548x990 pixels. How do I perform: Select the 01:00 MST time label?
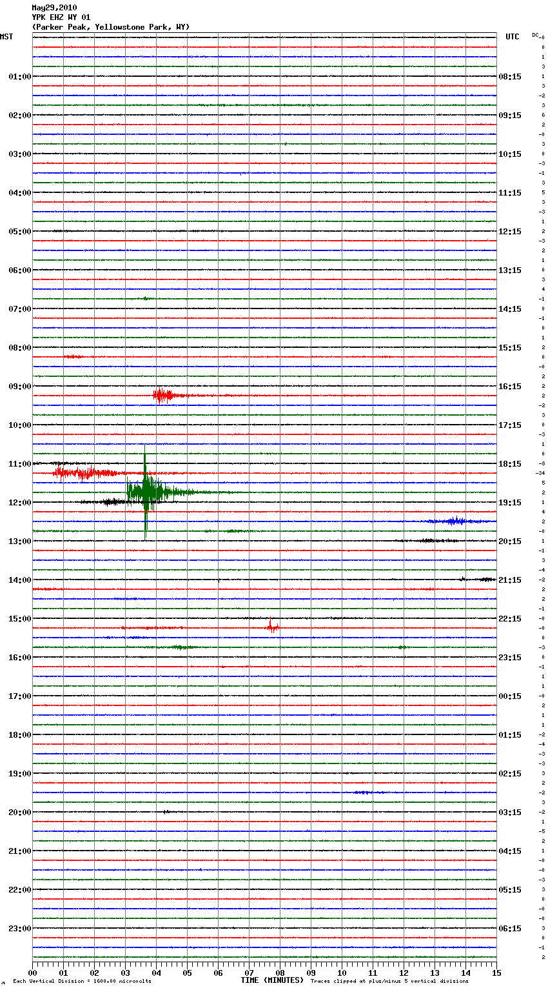click(x=19, y=77)
